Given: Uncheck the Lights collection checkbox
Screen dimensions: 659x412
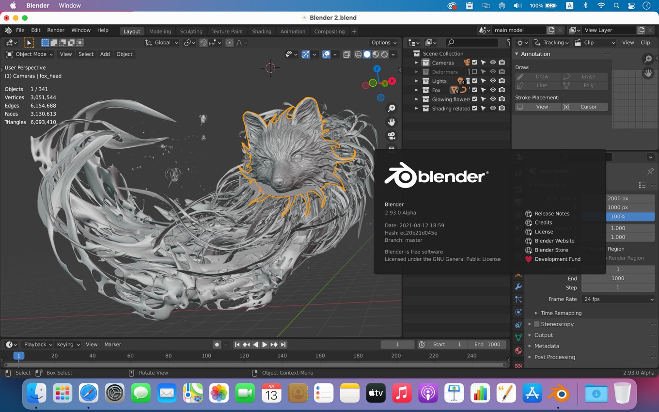Looking at the screenshot, I should point(474,81).
